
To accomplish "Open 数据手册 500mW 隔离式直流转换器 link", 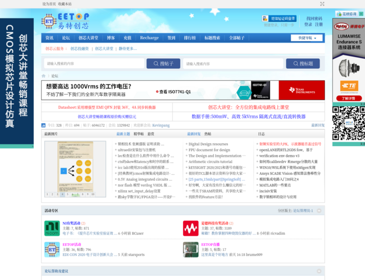I will [248, 116].
